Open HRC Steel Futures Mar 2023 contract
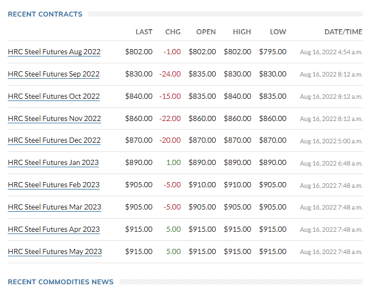Viewport: 372px width, 286px height. pyautogui.click(x=54, y=207)
